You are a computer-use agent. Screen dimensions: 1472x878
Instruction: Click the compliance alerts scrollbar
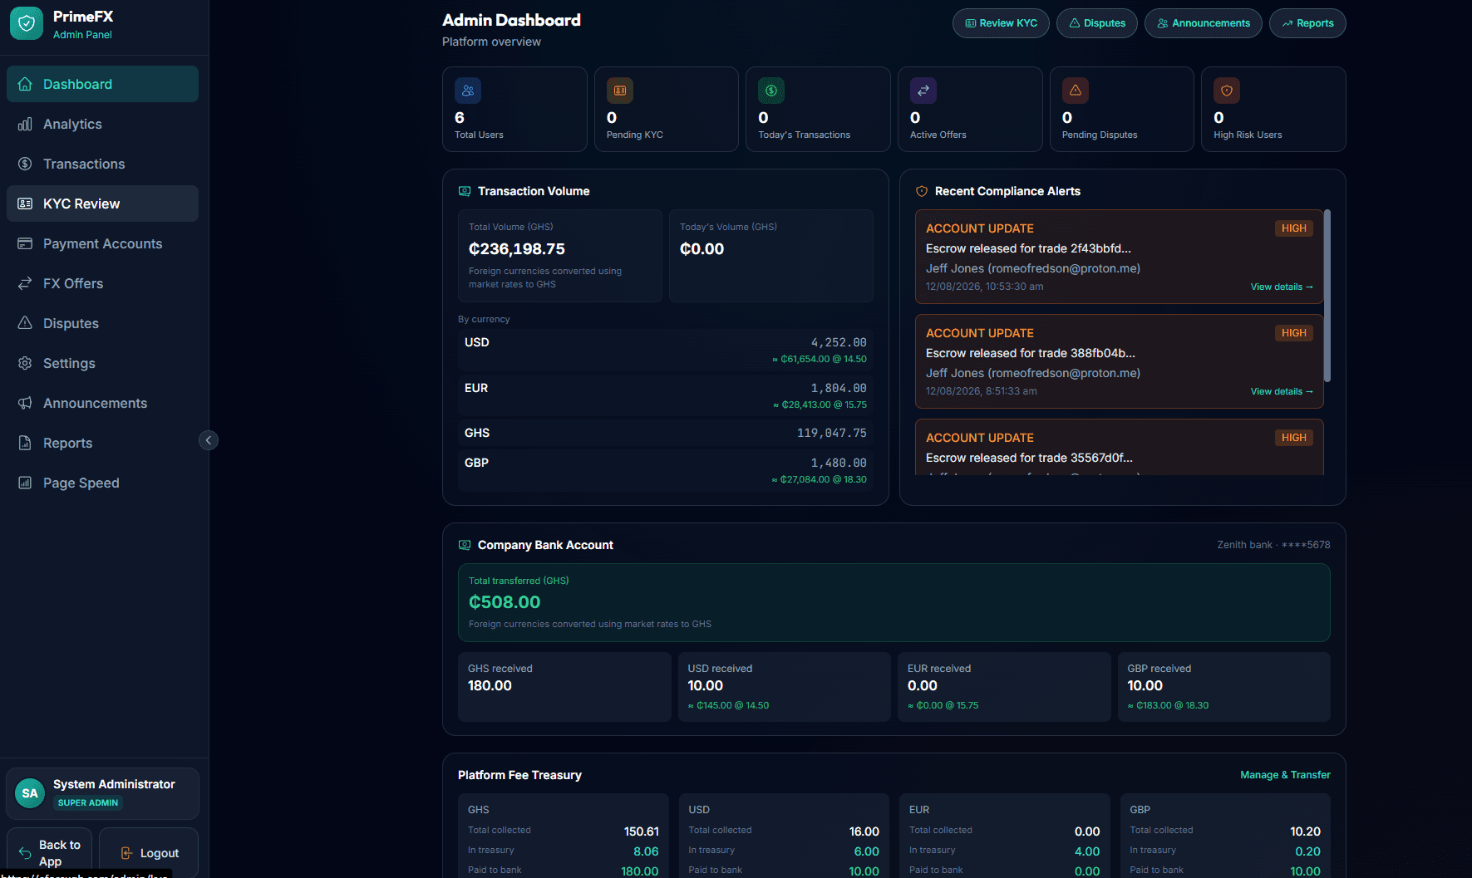coord(1327,296)
